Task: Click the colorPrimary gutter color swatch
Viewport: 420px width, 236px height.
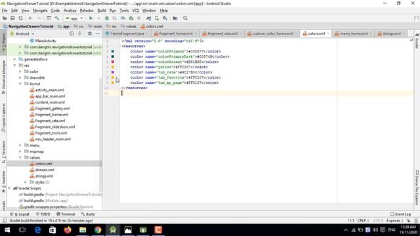Action: pos(113,51)
